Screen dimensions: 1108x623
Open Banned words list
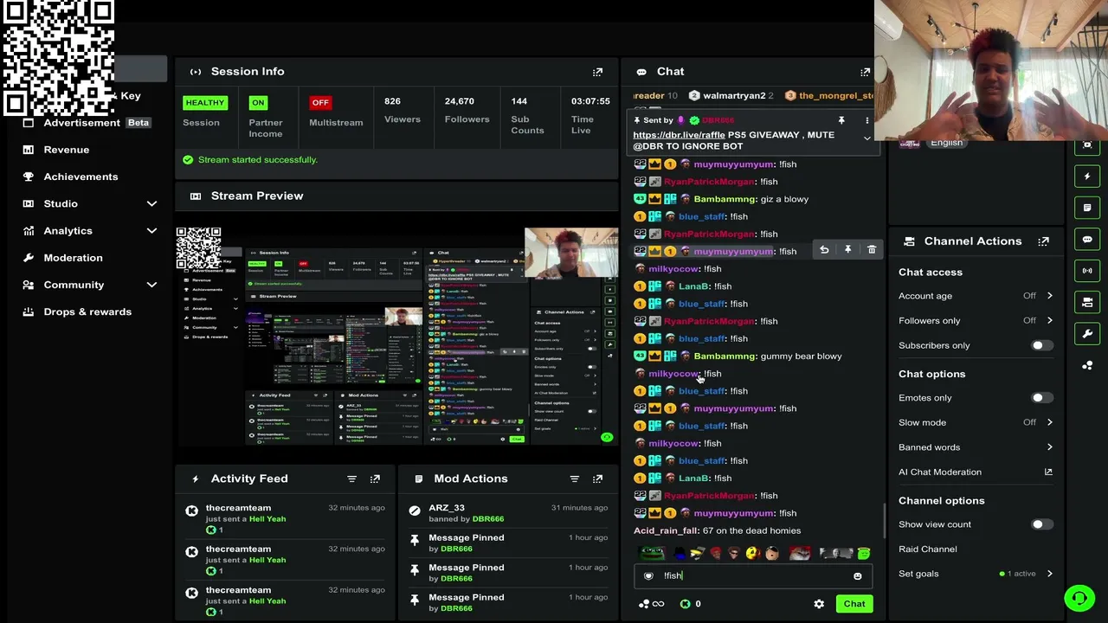(976, 447)
